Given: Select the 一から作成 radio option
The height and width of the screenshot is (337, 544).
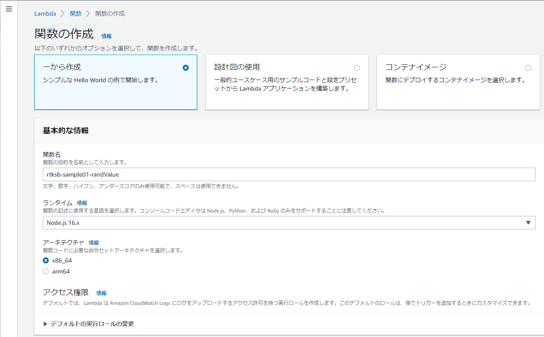Looking at the screenshot, I should [185, 68].
